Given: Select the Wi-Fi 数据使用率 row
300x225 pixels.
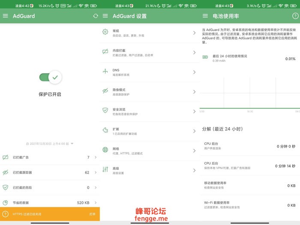Looking at the screenshot, I should coord(250,205).
